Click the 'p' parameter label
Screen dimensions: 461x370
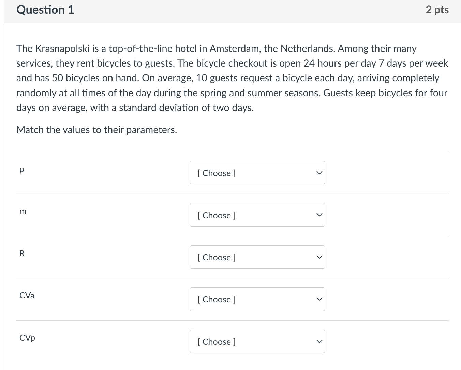click(22, 169)
